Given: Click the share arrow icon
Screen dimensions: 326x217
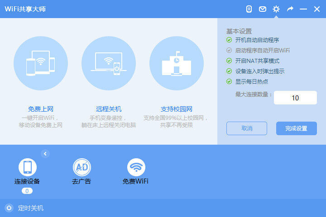Looking at the screenshot, I should tap(290, 9).
